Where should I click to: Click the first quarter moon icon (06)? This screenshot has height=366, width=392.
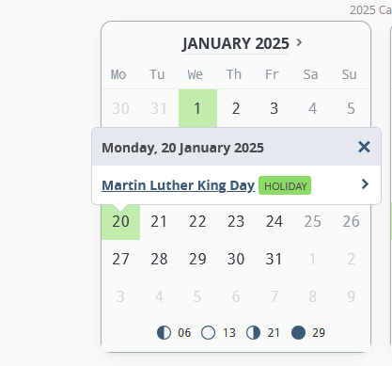pyautogui.click(x=164, y=332)
